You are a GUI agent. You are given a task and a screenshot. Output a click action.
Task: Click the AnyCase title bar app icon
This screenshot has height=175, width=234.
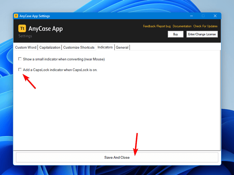(x=16, y=16)
